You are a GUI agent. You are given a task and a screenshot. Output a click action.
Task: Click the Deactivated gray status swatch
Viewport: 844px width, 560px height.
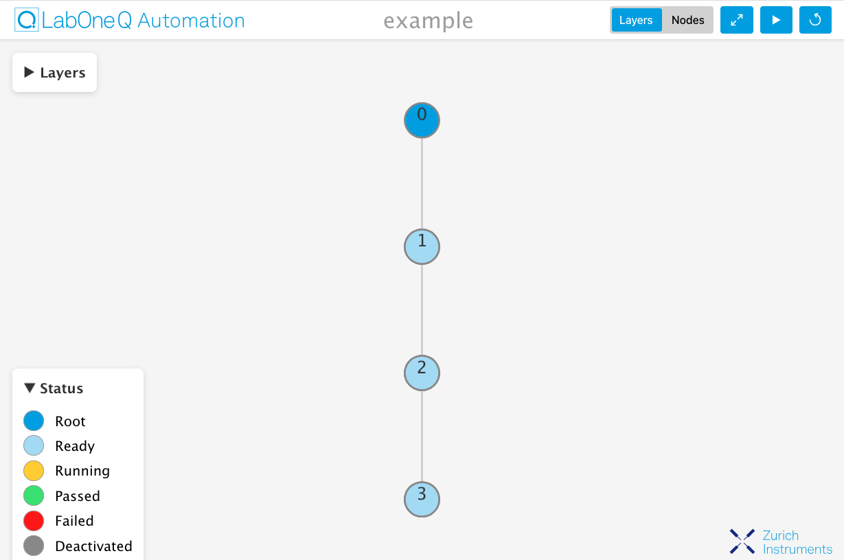[x=34, y=546]
